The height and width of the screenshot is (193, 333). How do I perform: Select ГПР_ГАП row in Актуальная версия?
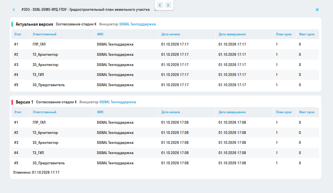165,44
